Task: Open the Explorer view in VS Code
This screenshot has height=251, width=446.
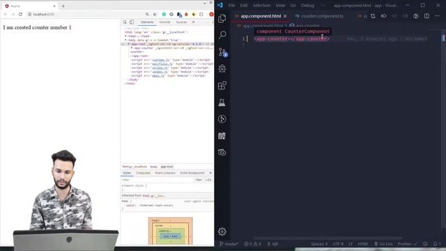Action: coord(222,19)
